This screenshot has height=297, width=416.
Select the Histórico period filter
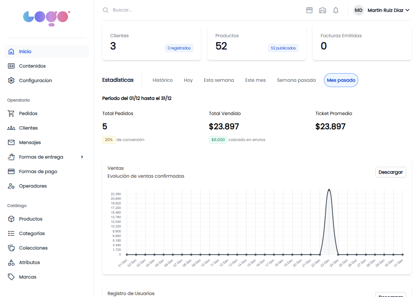coord(162,80)
